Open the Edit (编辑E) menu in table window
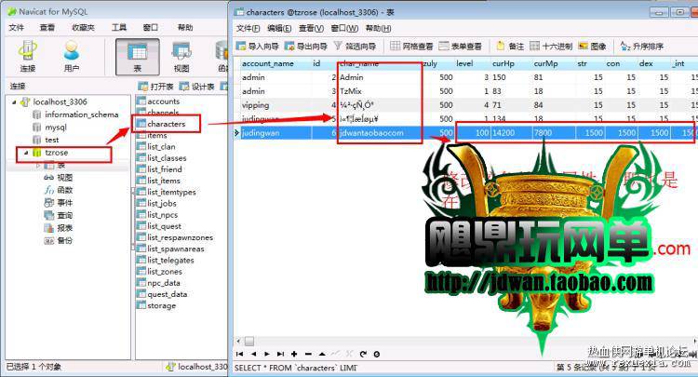The height and width of the screenshot is (377, 698). 279,28
